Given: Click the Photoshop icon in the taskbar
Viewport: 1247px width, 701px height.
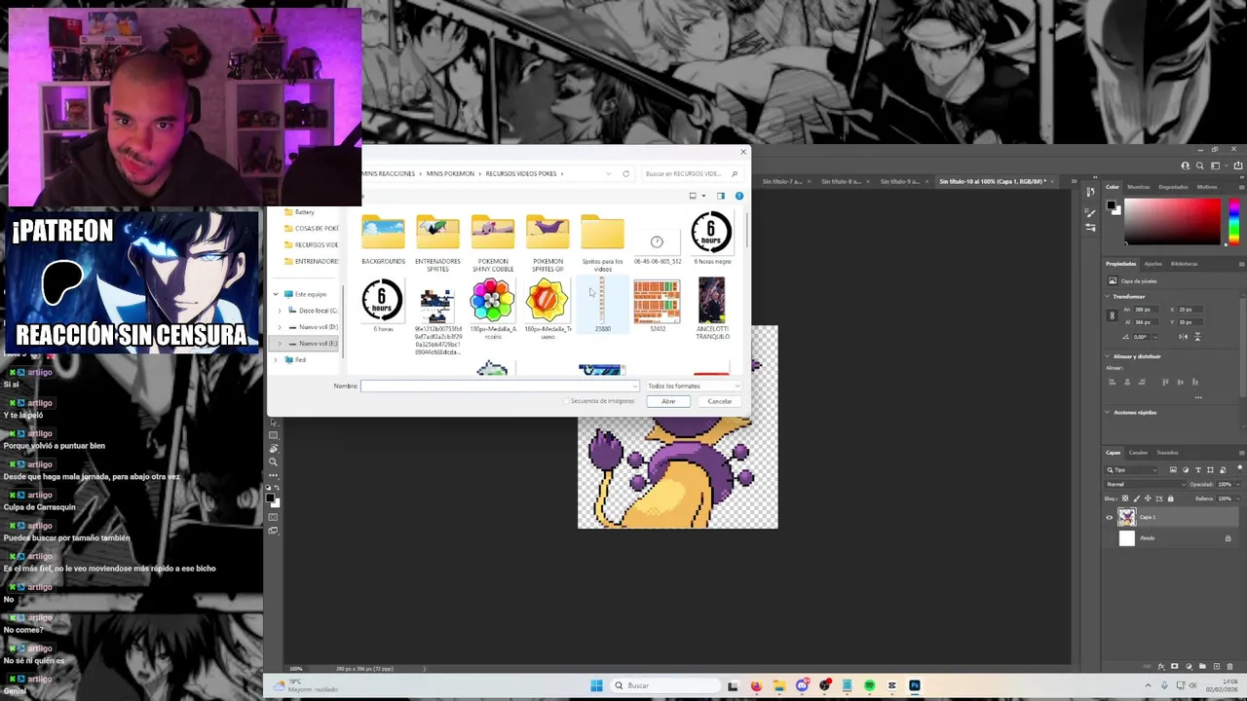Looking at the screenshot, I should (915, 685).
